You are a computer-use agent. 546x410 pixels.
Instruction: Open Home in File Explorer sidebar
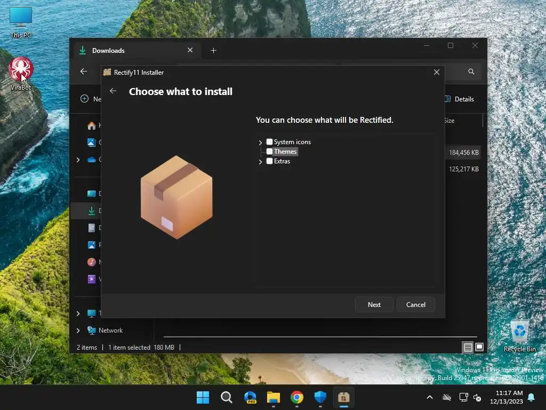[x=92, y=125]
